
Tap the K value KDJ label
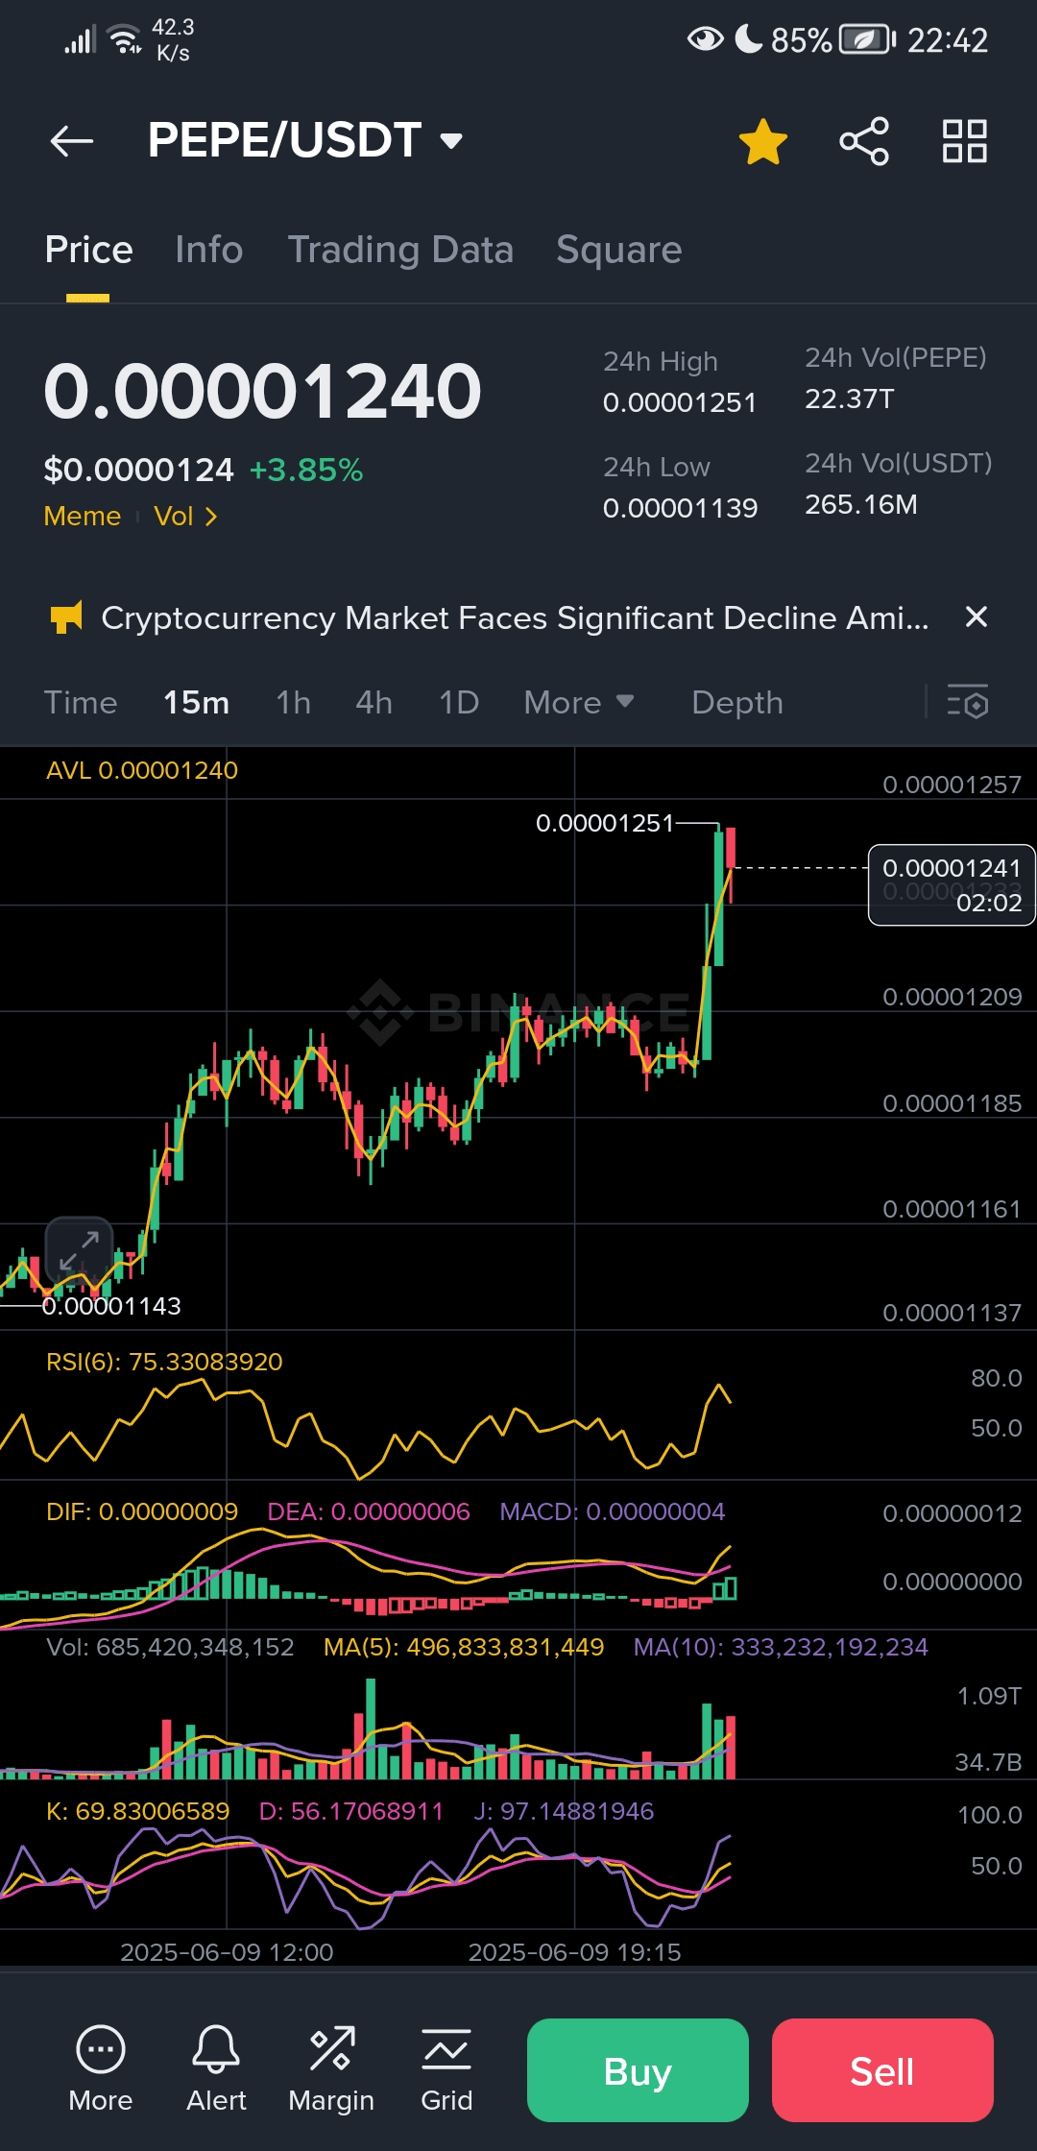[x=138, y=1811]
